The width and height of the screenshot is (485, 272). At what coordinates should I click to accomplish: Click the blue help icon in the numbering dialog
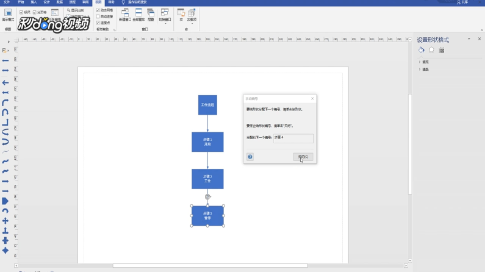click(x=250, y=157)
